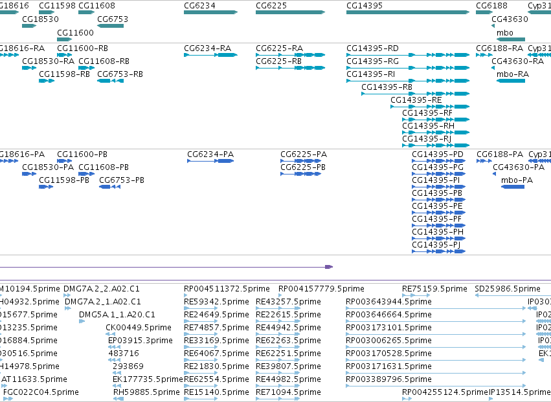
Task: Select protein CG6225-PB
Action: 301,174
